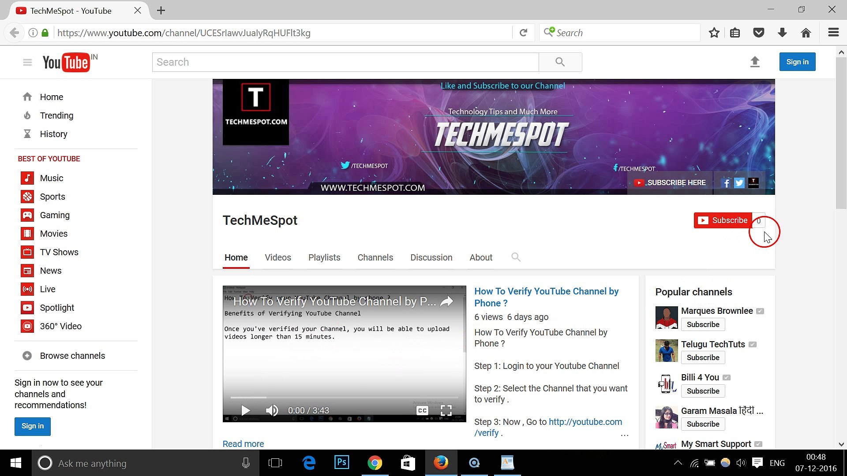
Task: Click the upload video arrow icon
Action: [755, 62]
